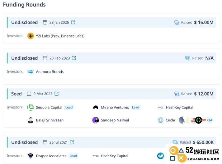Click the coins icon next to Raised $ 16.00M
Screen dimensions: 222x164
176,23
